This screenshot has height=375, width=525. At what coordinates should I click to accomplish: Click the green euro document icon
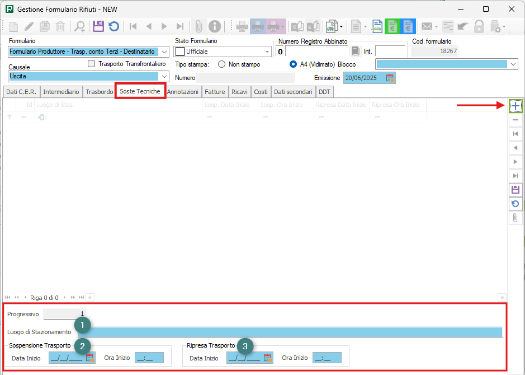[x=392, y=26]
